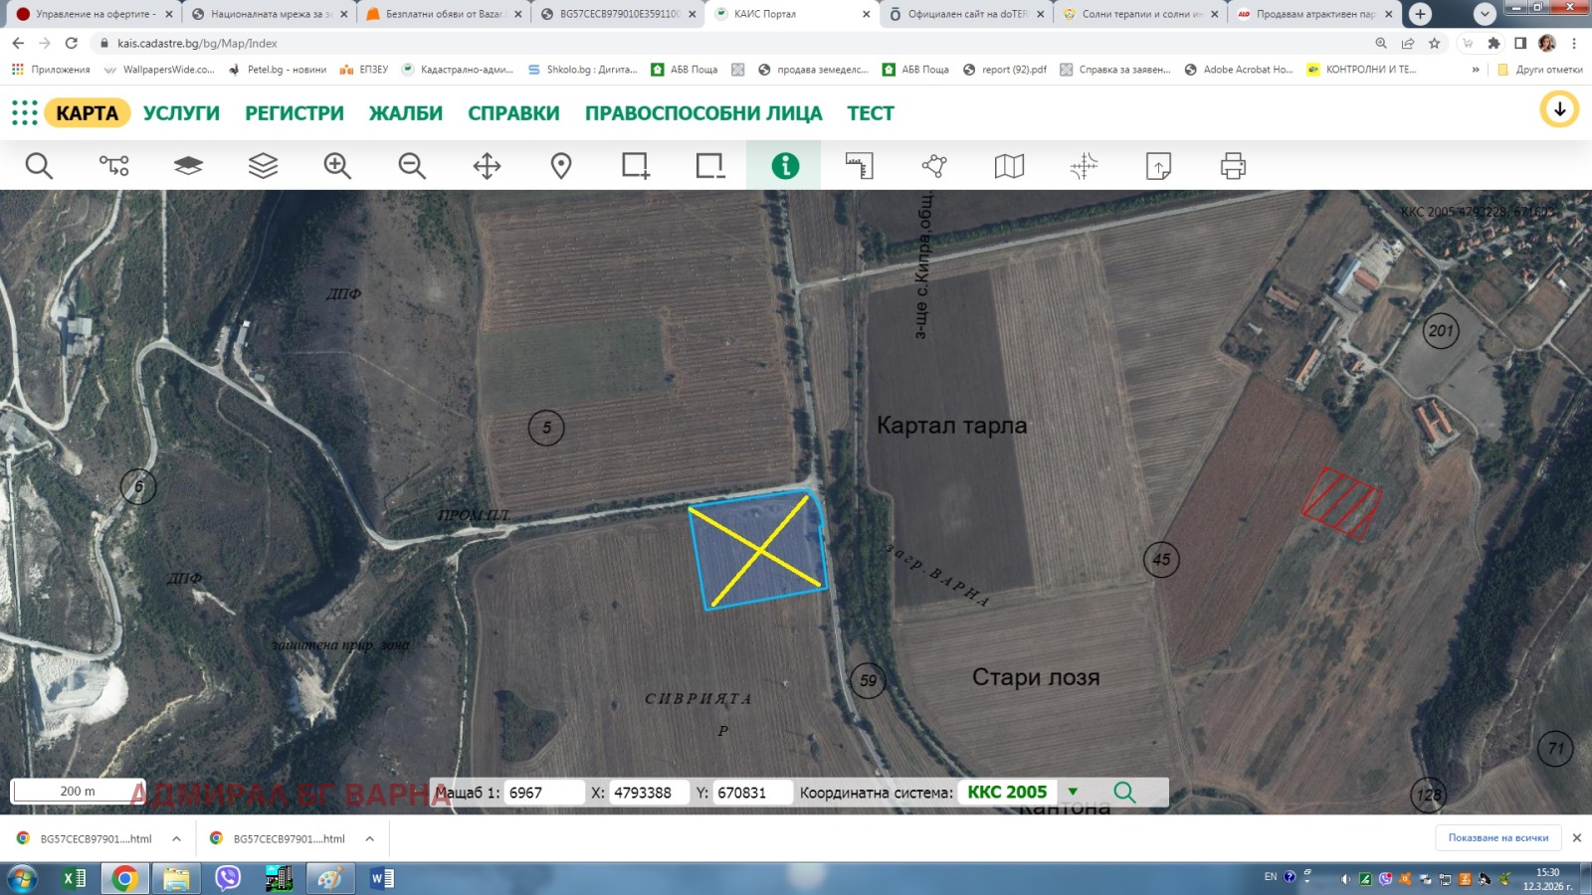Toggle the remove-from-selection rectangle tool
The width and height of the screenshot is (1592, 895).
710,165
